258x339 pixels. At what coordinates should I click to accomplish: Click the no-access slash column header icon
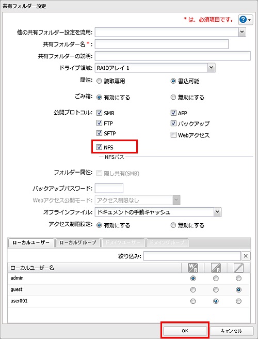click(238, 268)
